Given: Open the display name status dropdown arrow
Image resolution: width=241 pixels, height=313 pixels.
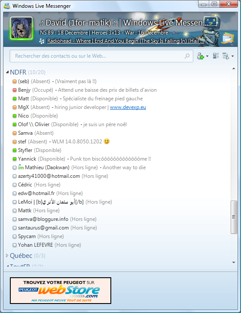Looking at the screenshot, I should tap(217, 23).
